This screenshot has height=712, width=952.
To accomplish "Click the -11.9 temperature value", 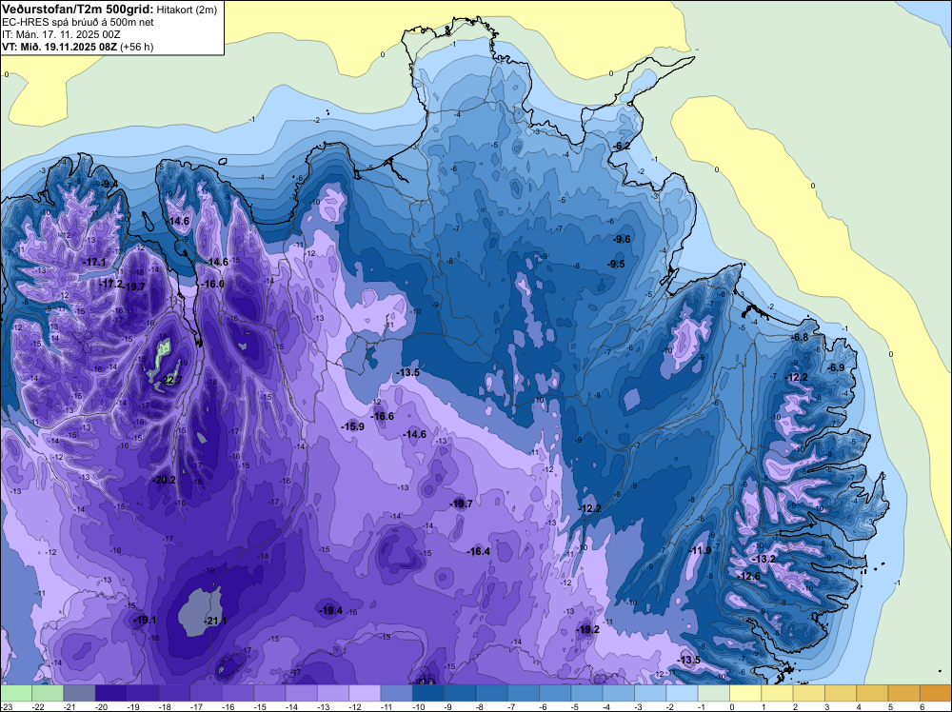I will coord(700,550).
